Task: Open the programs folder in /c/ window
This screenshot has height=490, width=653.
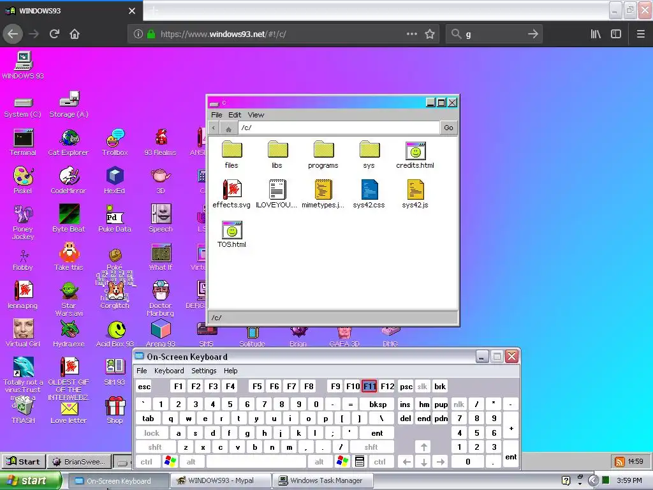Action: click(323, 154)
